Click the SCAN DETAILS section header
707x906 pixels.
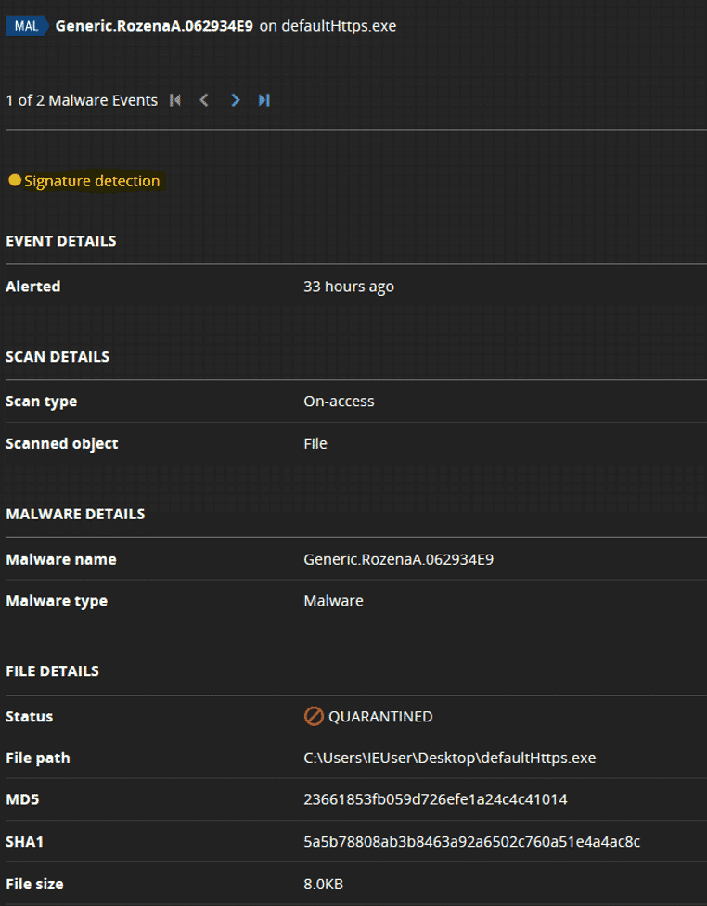[57, 356]
